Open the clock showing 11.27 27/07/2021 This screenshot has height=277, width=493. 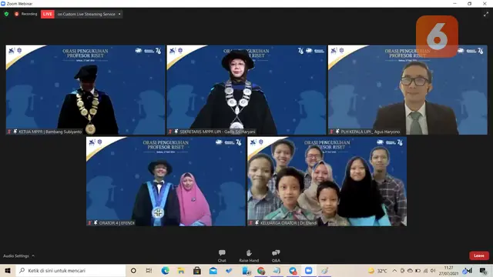[448, 270]
